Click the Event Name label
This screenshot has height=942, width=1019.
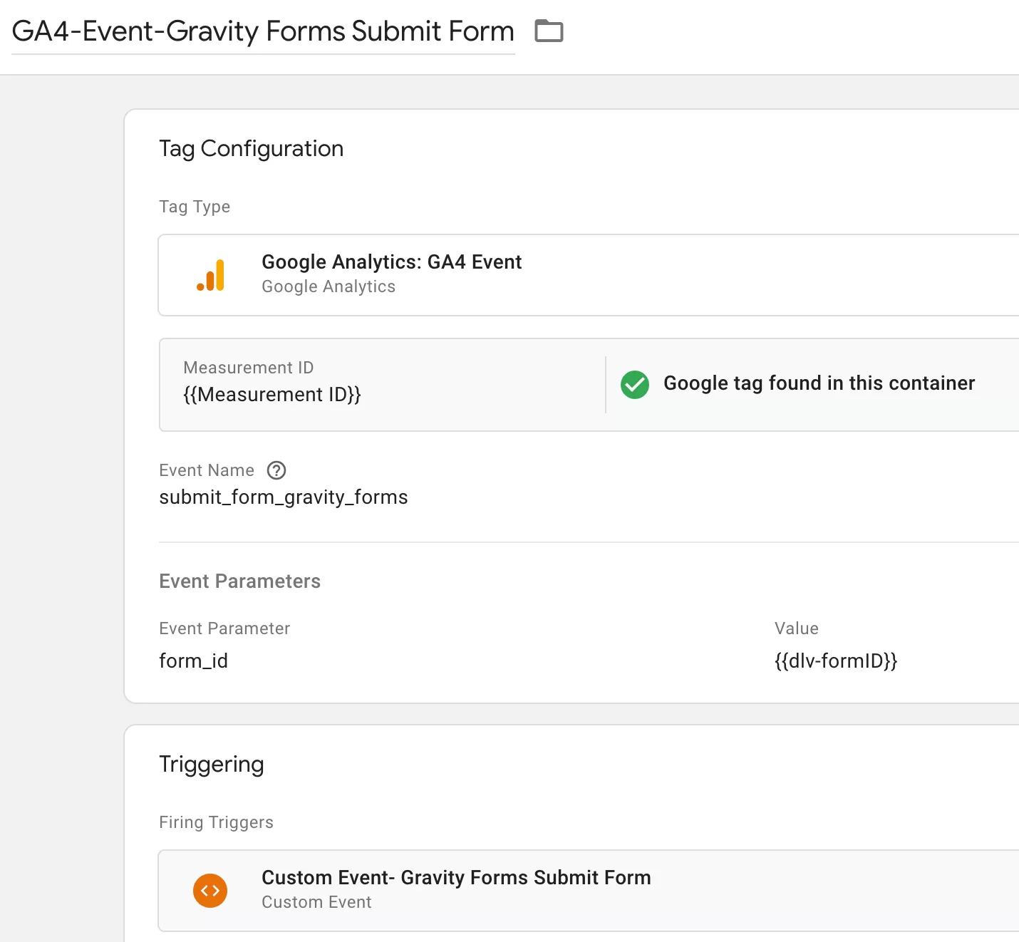(x=207, y=470)
